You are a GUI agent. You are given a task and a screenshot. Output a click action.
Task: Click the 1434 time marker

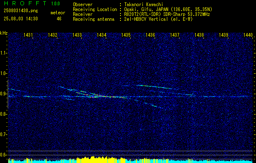(x=102, y=35)
